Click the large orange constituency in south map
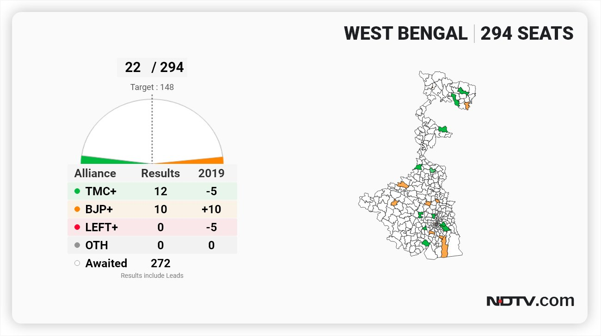Screen dimensions: 601x336 [x=444, y=246]
